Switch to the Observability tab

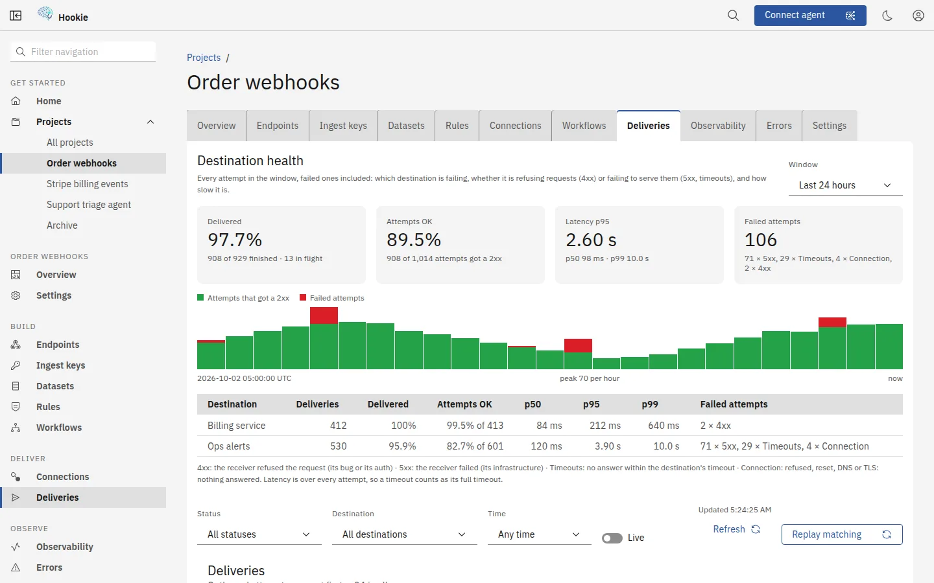point(718,126)
